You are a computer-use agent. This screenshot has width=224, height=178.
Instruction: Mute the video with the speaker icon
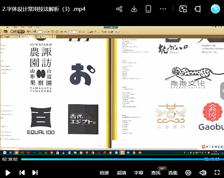point(203,173)
